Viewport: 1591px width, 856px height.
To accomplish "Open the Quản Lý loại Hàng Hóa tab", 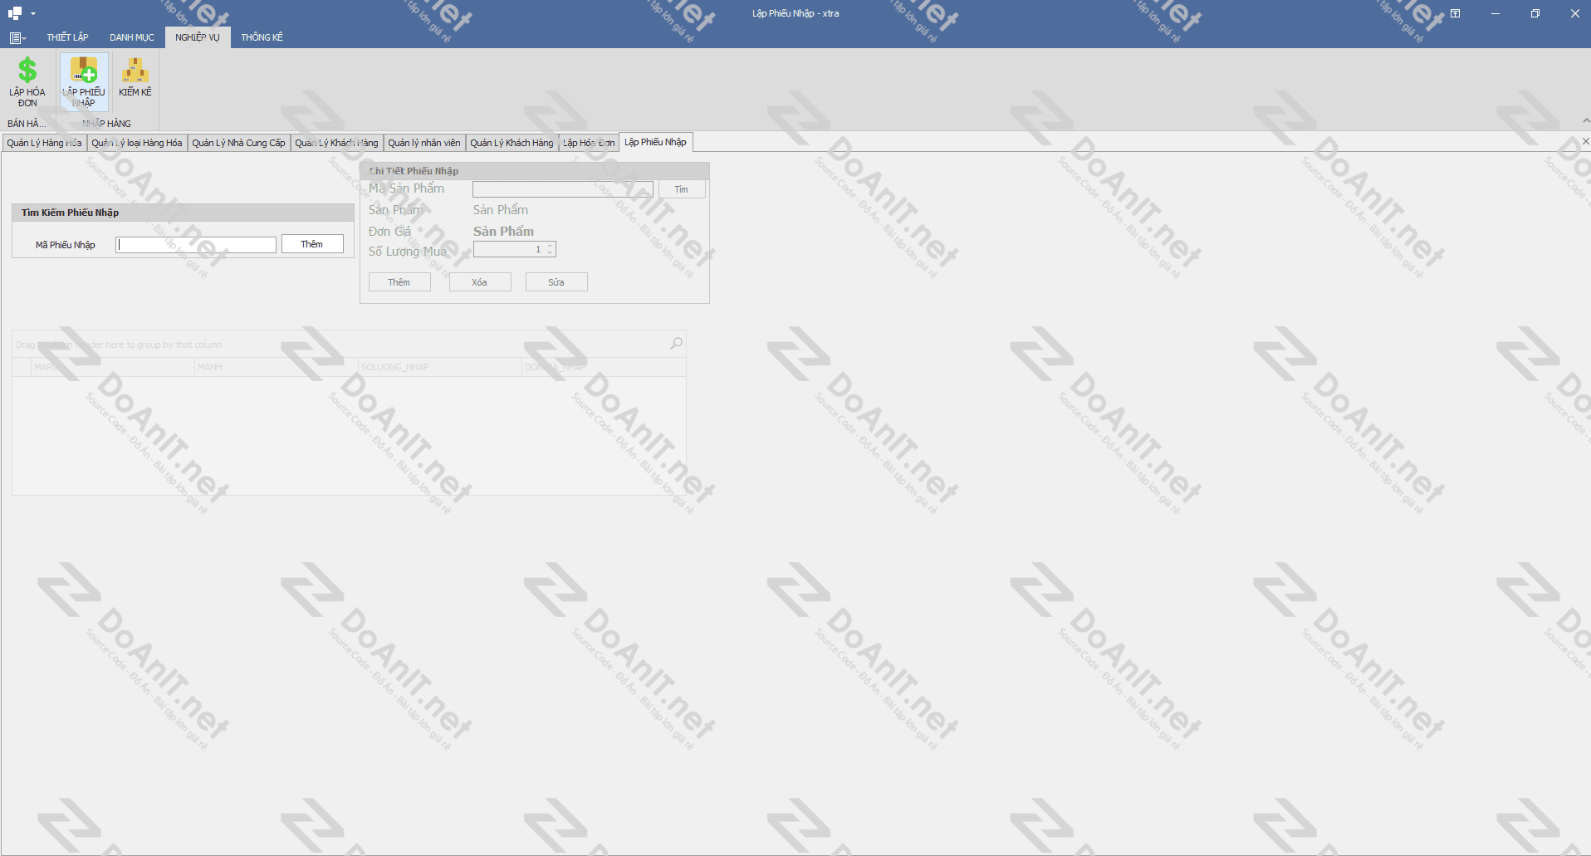I will click(x=137, y=143).
